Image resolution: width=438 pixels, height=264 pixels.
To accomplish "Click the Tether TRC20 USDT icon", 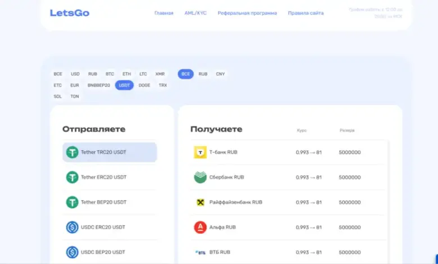I will pyautogui.click(x=72, y=152).
